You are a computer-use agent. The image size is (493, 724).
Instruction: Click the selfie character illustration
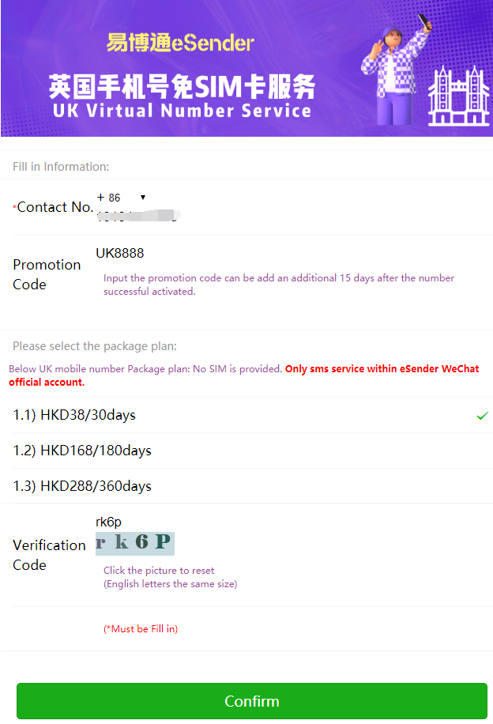click(396, 70)
